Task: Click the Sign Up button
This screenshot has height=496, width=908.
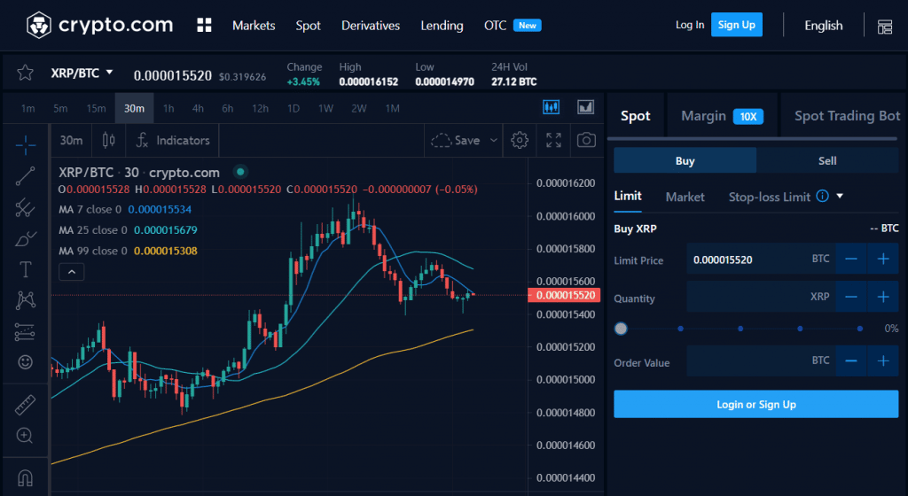Action: point(737,24)
